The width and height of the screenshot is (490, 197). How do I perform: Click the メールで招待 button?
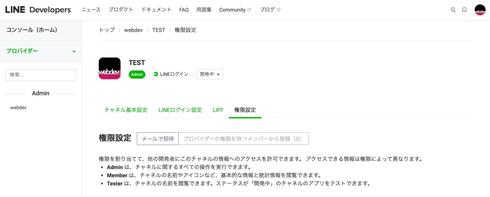(x=158, y=139)
